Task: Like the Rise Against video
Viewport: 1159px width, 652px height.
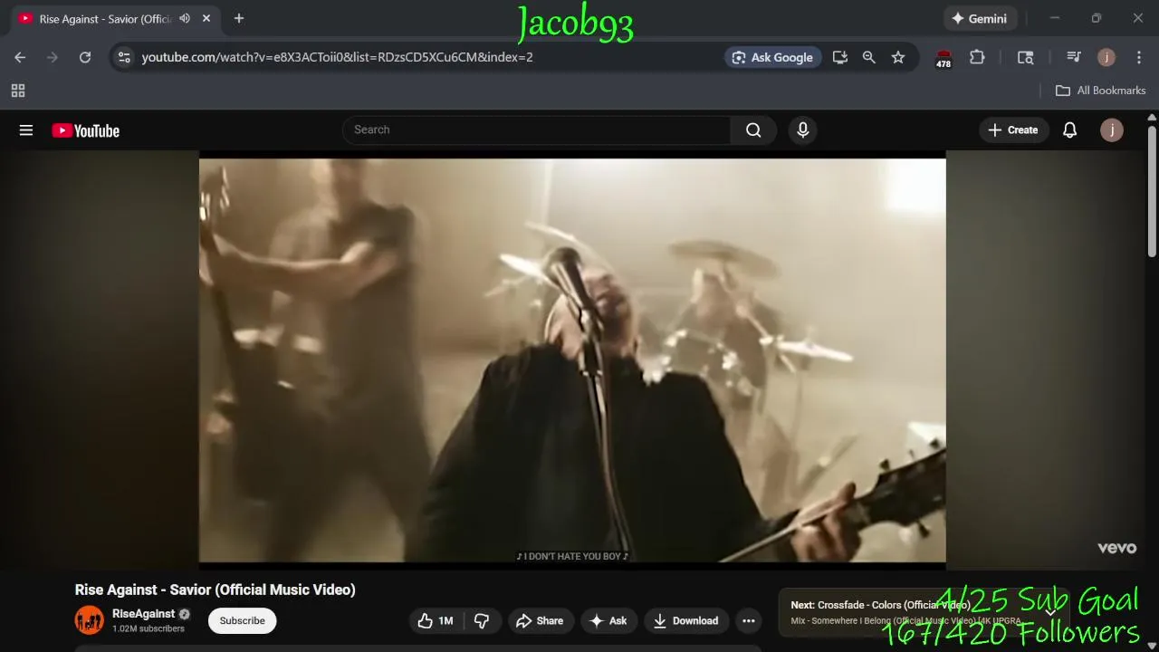Action: 436,620
